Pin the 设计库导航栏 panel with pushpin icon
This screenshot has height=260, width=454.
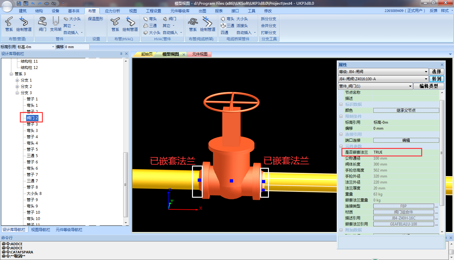click(121, 54)
